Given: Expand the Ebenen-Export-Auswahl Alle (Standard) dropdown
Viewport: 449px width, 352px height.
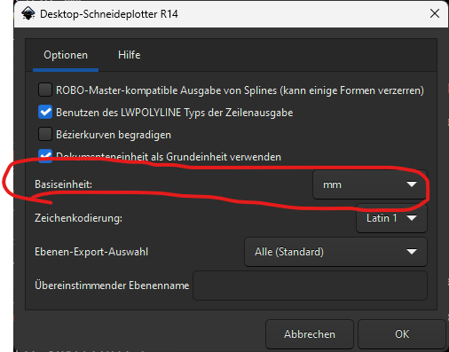Looking at the screenshot, I should (x=335, y=252).
